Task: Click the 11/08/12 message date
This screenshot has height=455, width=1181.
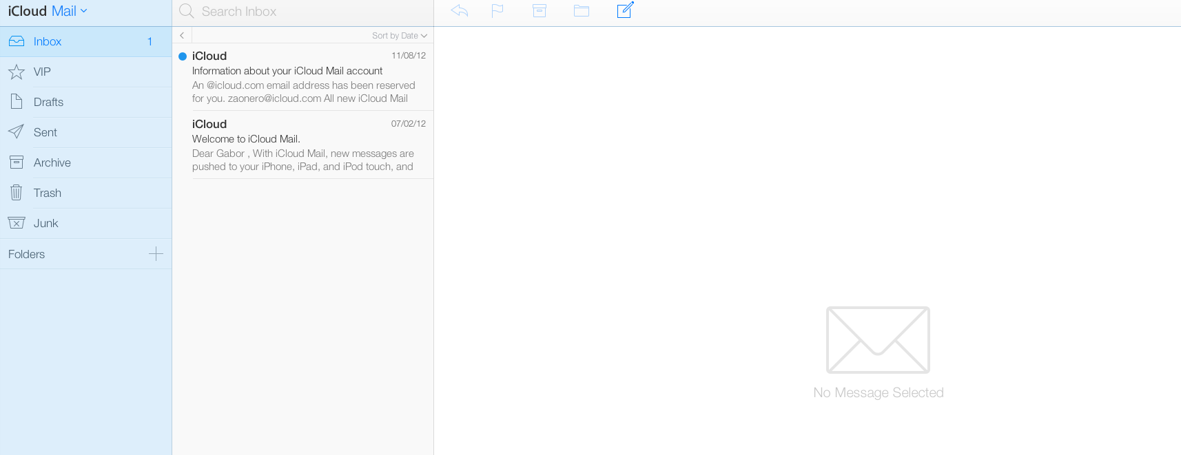Action: click(x=409, y=56)
